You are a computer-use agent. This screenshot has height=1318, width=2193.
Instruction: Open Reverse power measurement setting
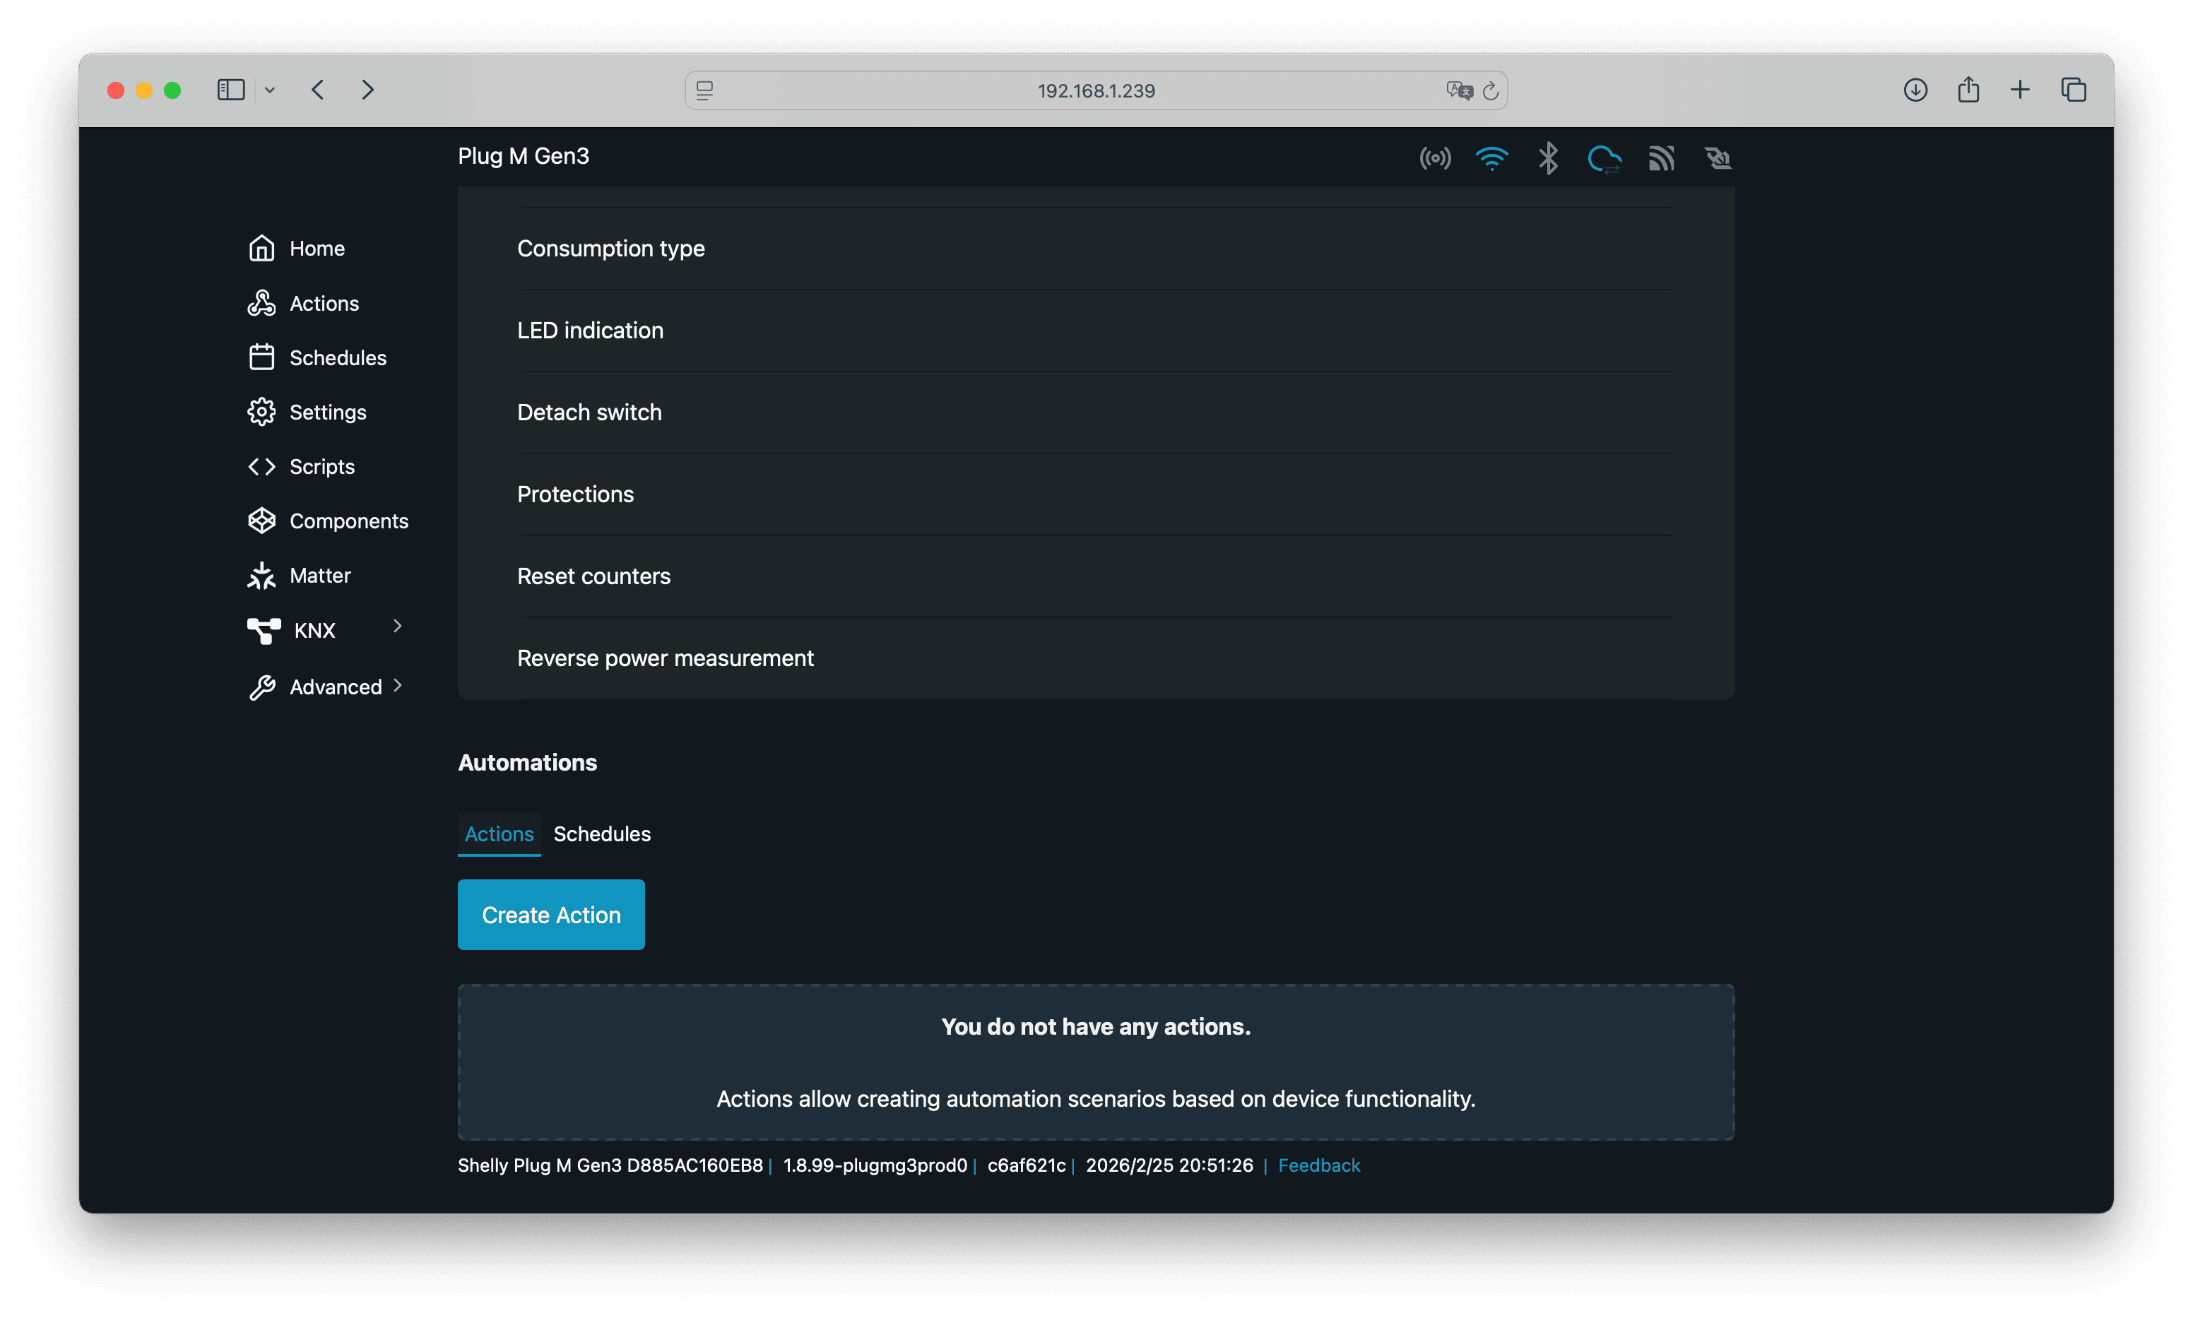(x=664, y=658)
